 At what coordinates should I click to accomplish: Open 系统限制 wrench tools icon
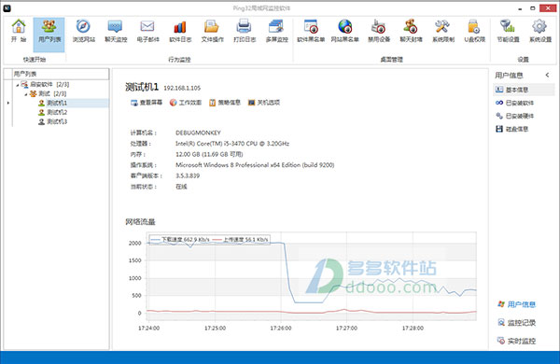[x=442, y=27]
